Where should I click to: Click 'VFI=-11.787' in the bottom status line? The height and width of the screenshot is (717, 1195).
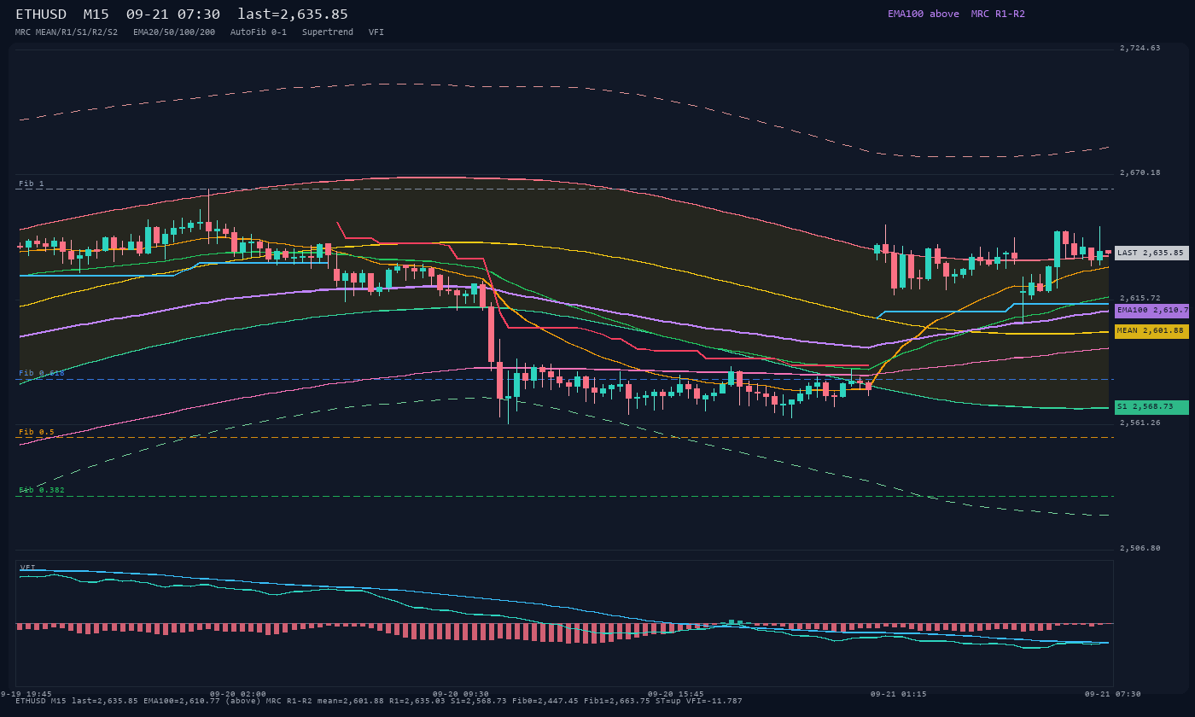(x=714, y=701)
